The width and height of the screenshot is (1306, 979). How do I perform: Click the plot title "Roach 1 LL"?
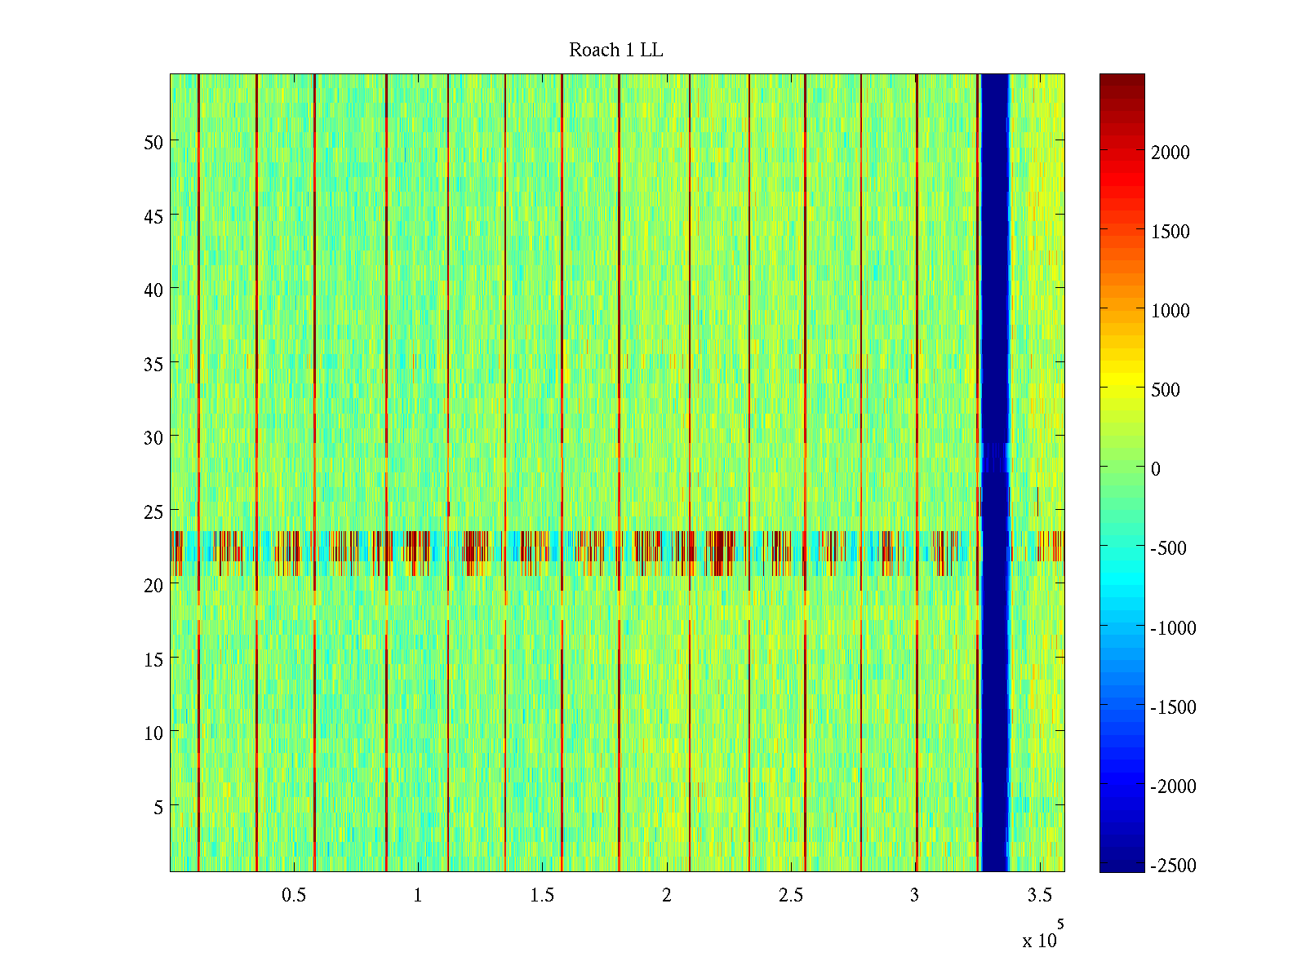615,51
